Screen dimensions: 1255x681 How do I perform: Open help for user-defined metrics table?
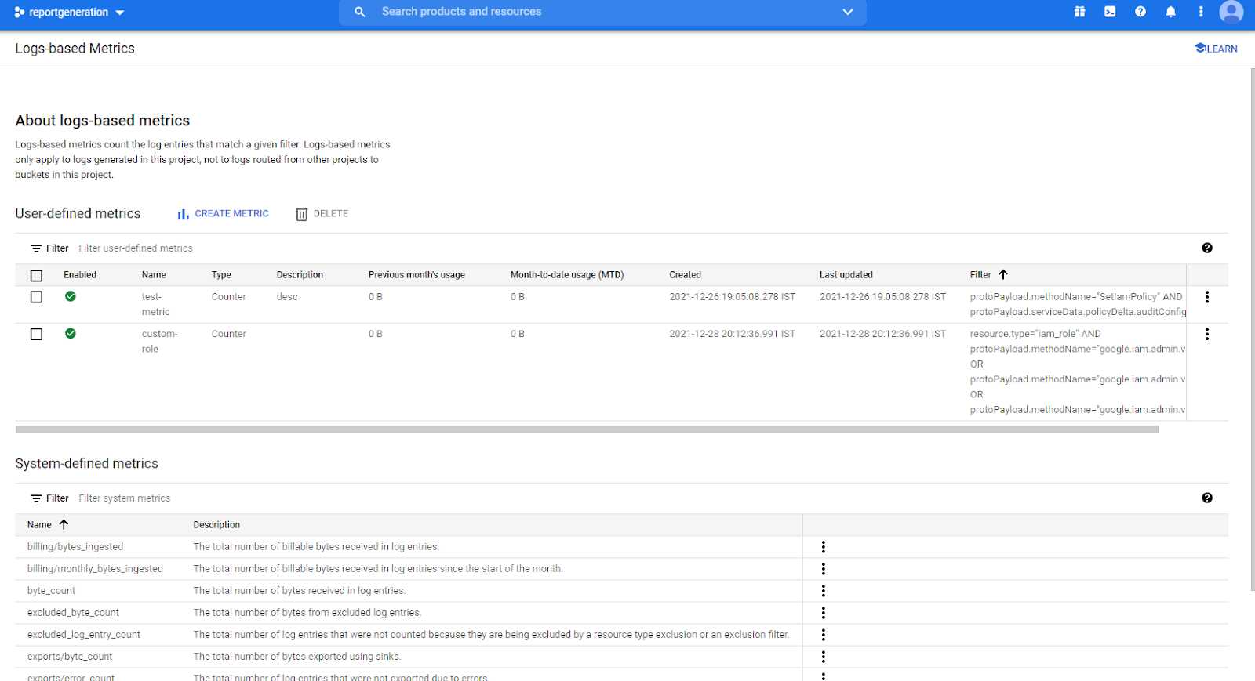coord(1206,248)
